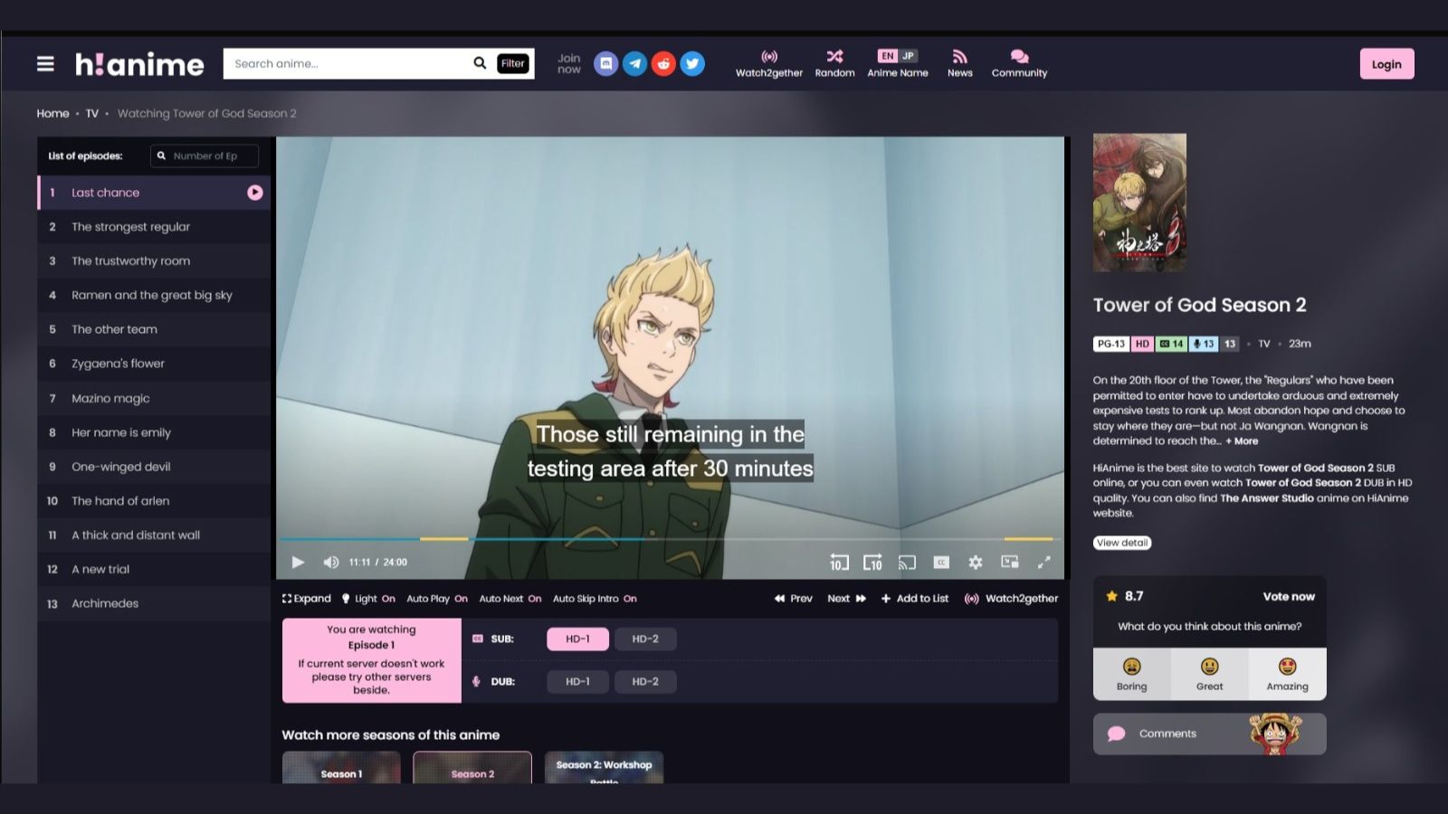This screenshot has width=1448, height=814.
Task: Click the video progress bar
Action: (x=670, y=539)
